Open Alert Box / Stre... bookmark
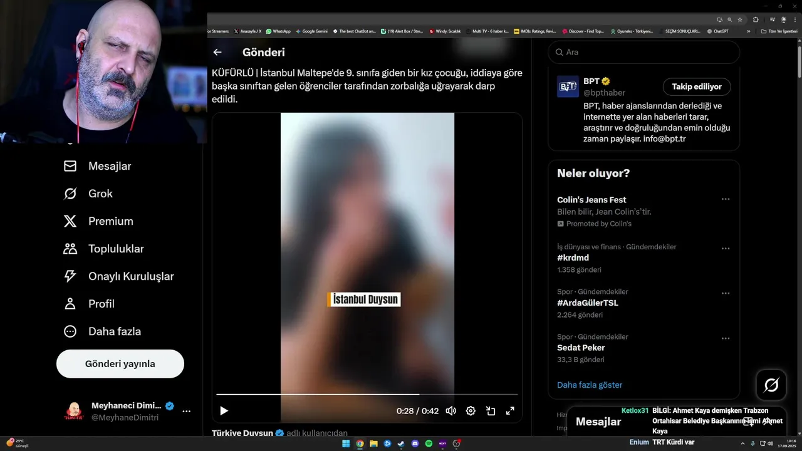The height and width of the screenshot is (451, 802). 402,31
